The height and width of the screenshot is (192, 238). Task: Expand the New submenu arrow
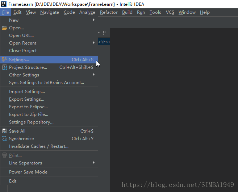(x=93, y=20)
